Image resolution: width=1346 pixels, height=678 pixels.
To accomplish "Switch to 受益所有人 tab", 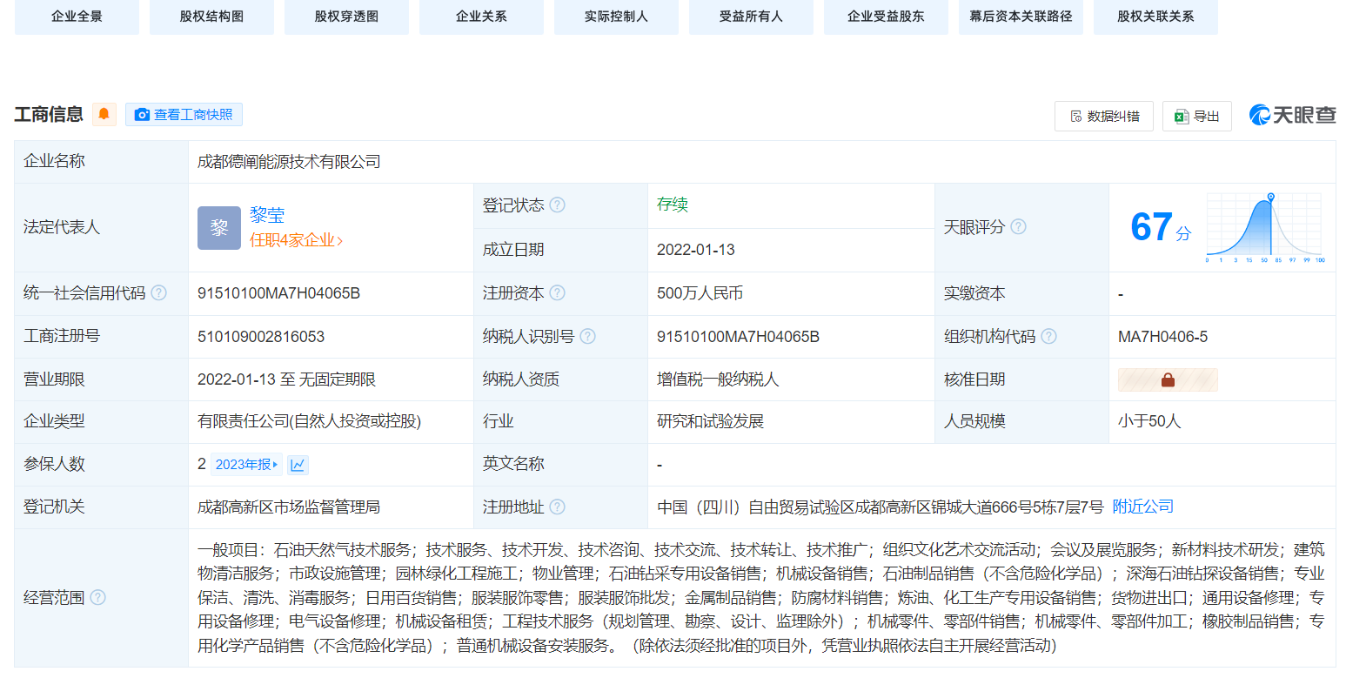I will click(x=751, y=17).
